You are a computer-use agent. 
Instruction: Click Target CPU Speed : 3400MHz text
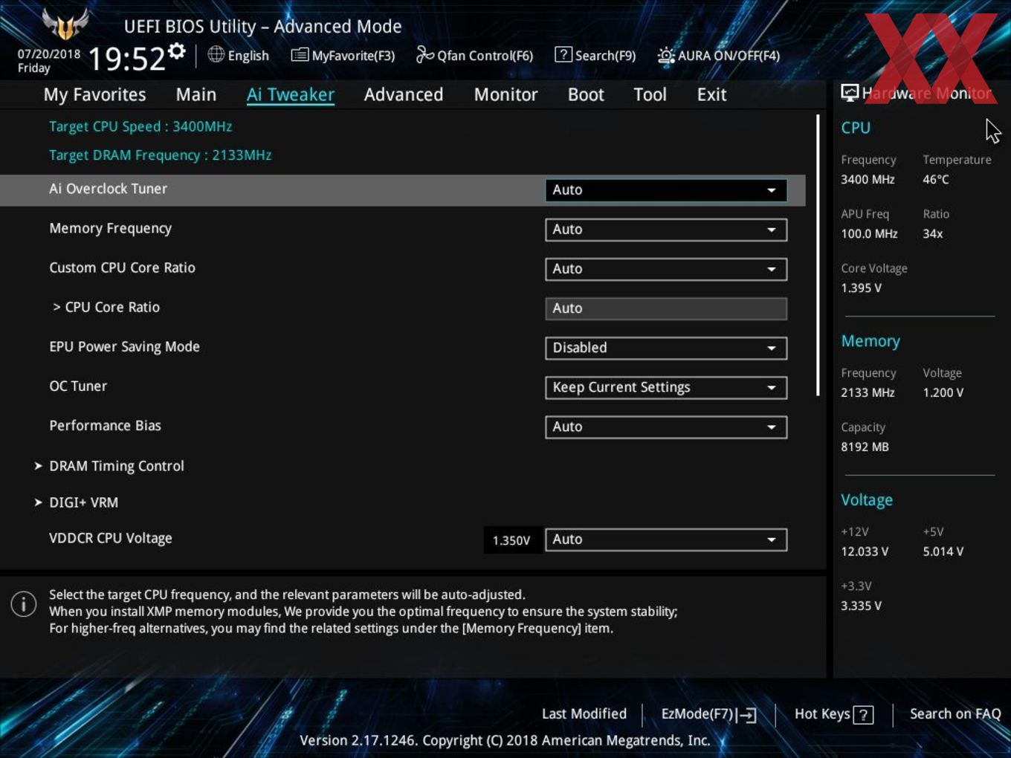tap(140, 126)
